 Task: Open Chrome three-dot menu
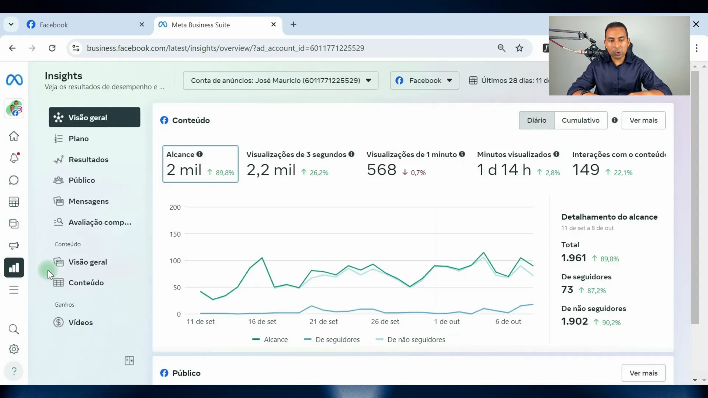(697, 48)
